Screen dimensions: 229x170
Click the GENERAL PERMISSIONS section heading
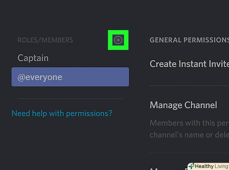[189, 40]
